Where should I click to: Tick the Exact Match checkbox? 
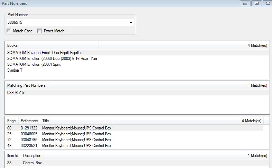(39, 31)
